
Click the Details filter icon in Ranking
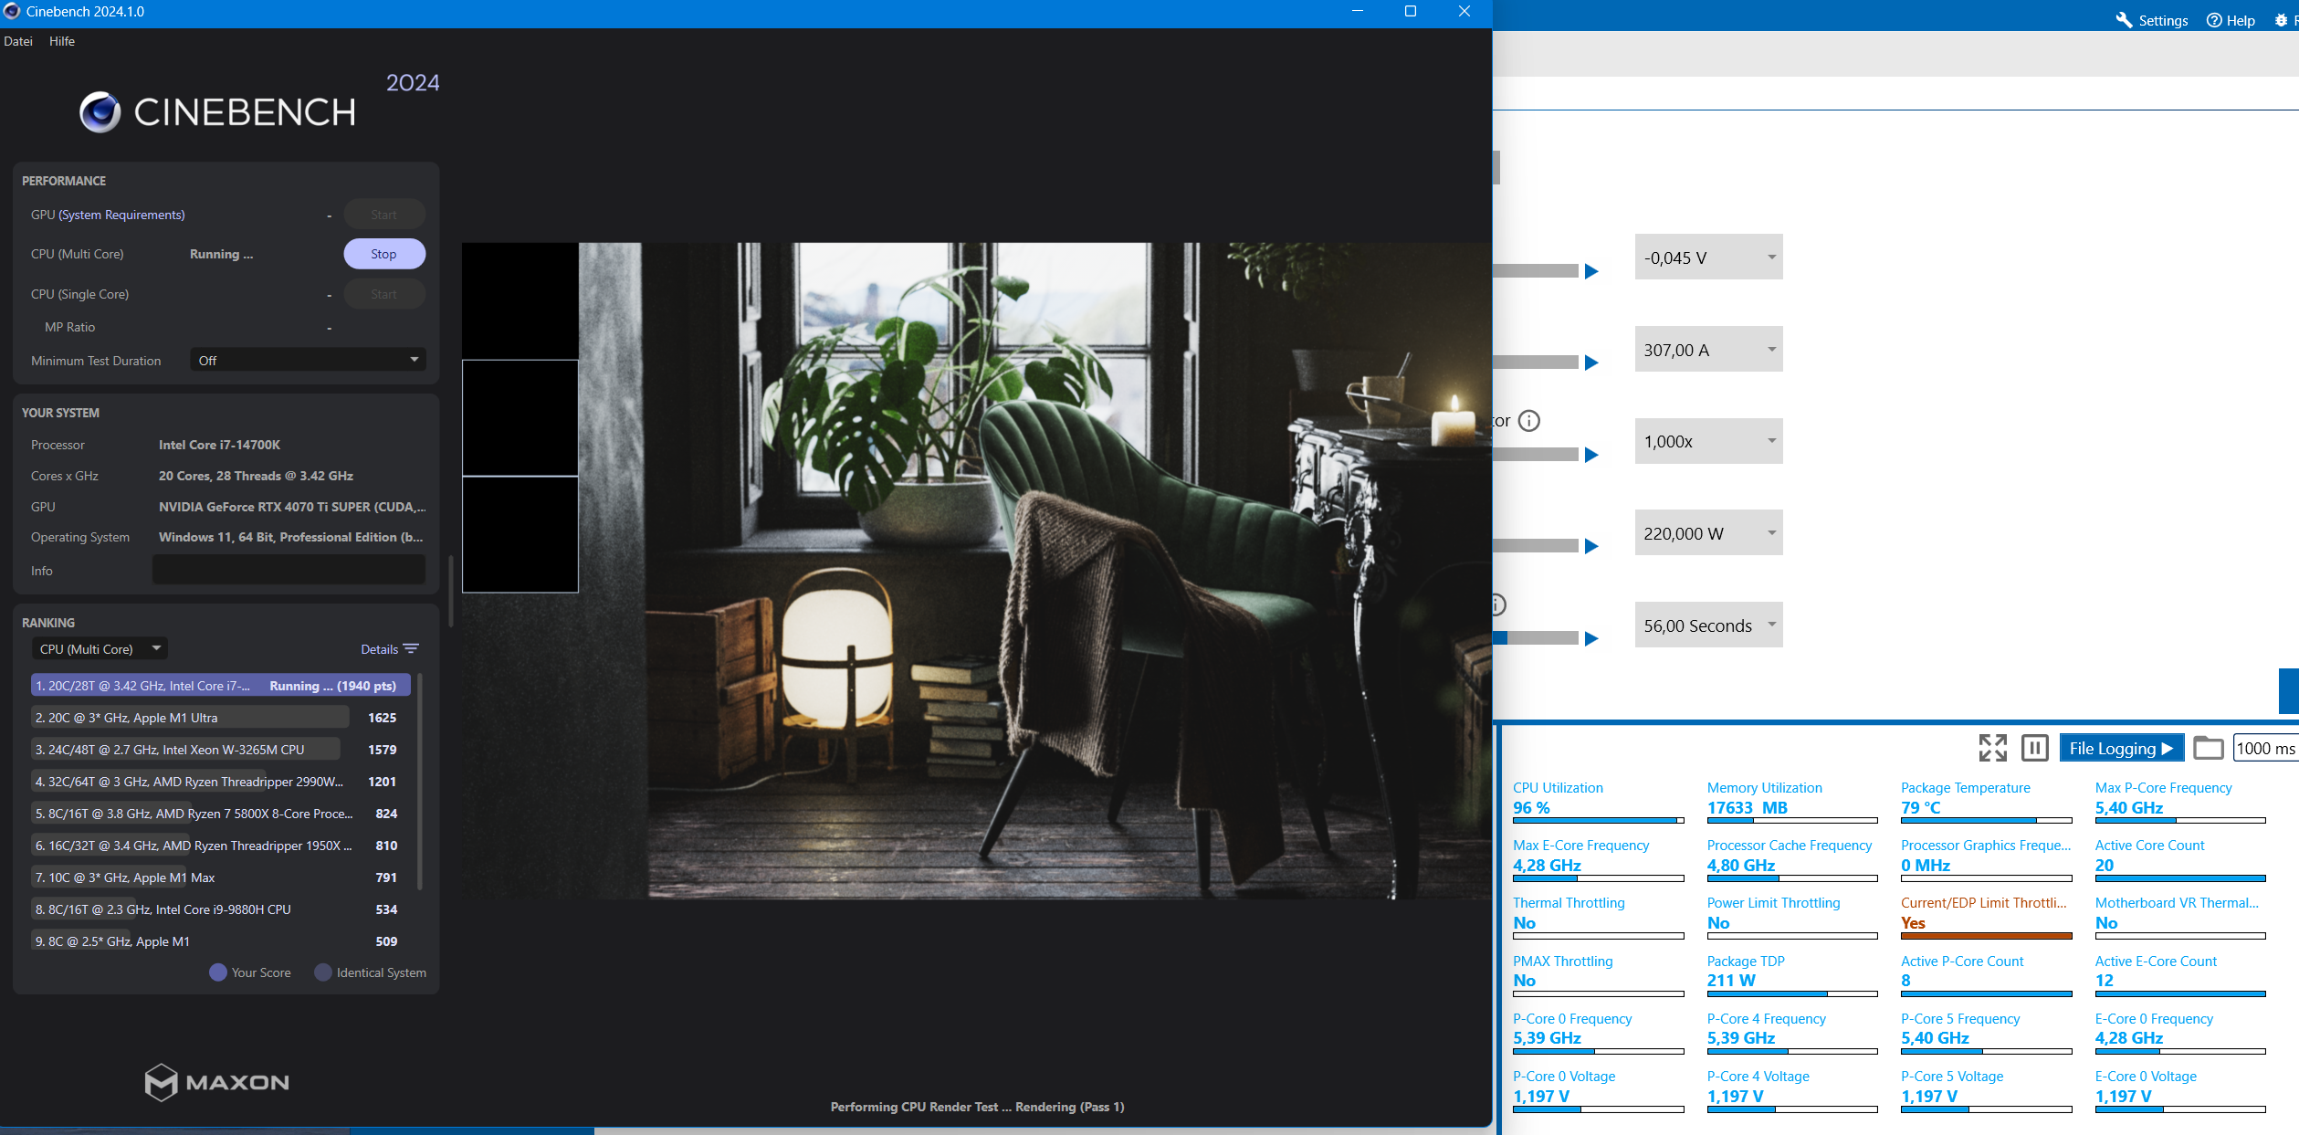[x=411, y=649]
